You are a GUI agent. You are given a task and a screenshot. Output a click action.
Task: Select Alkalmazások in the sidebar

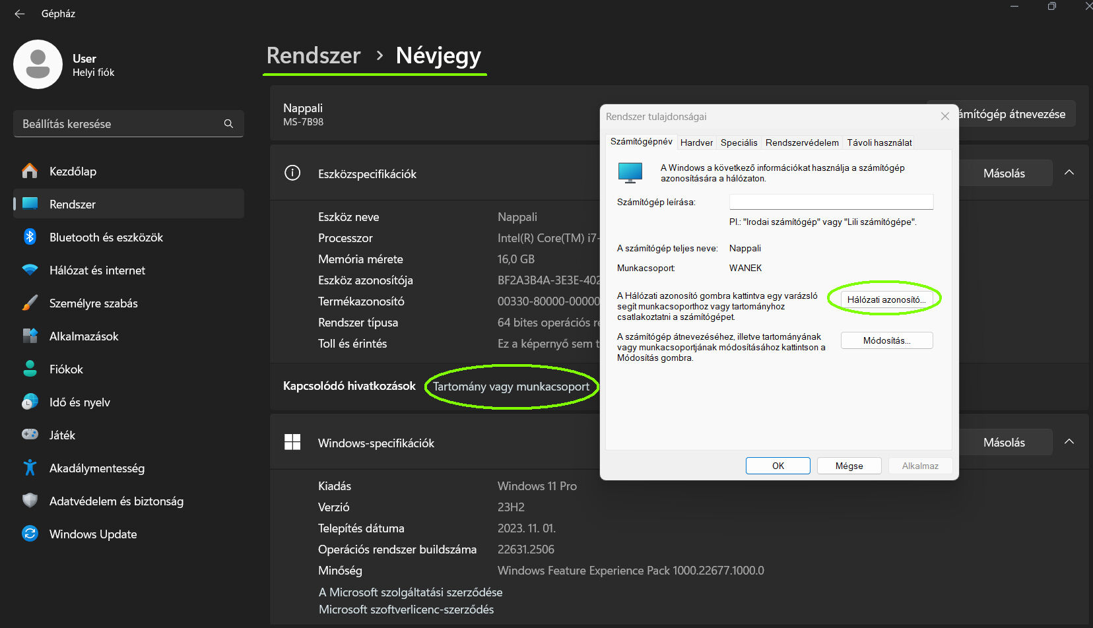click(129, 336)
